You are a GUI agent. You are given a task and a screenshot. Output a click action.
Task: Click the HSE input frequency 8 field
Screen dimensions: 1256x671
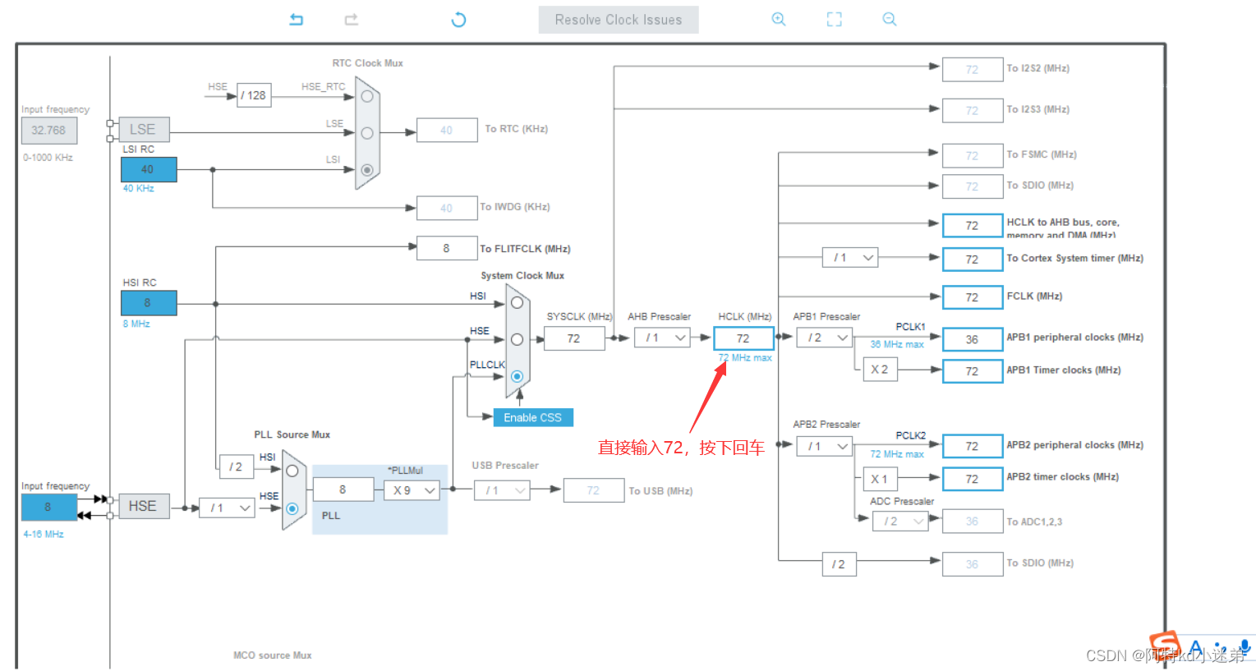coord(48,507)
